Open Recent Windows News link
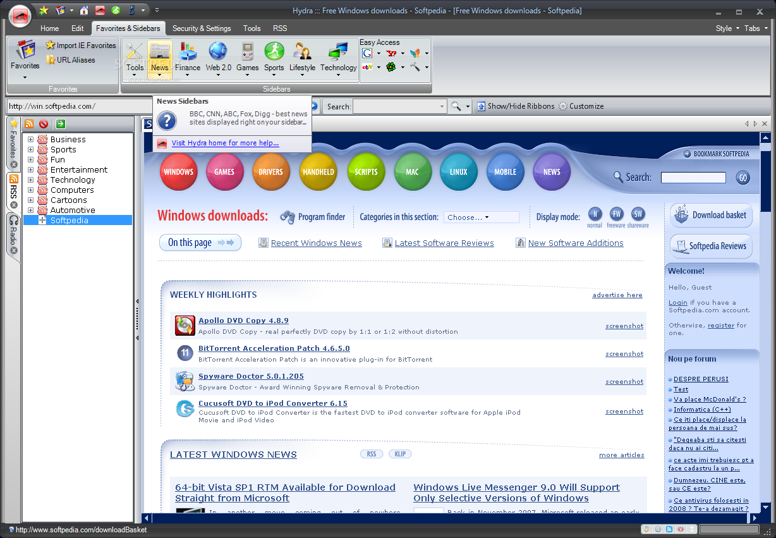Screen dimensions: 776x538 [x=316, y=243]
